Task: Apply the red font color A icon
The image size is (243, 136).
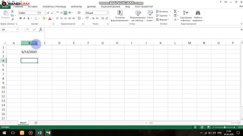Action: coord(50,19)
